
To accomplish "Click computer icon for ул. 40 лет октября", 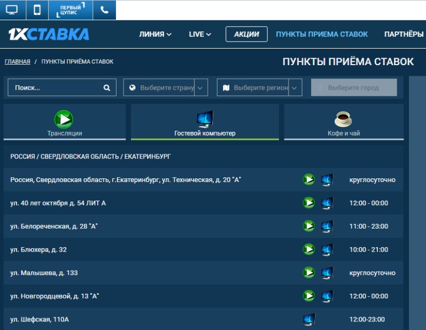I will coord(327,203).
